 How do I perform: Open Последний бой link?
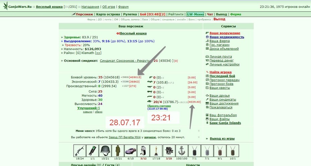point(222,76)
